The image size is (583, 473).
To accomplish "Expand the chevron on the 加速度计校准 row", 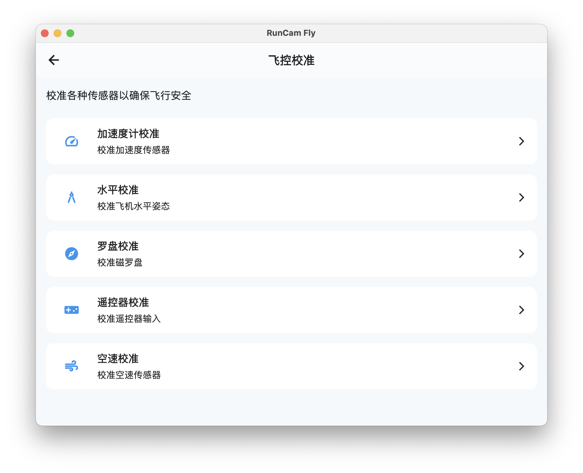I will (522, 141).
